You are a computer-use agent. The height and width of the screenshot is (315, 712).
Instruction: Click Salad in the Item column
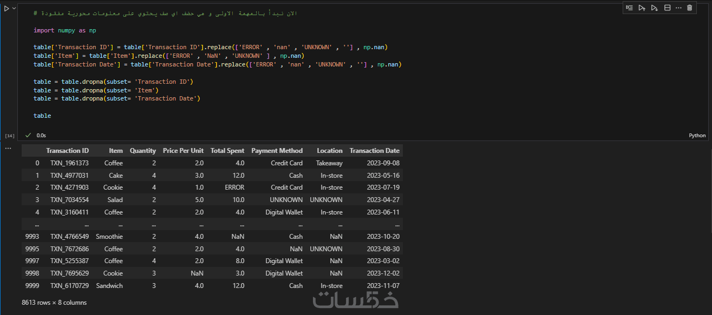click(115, 200)
